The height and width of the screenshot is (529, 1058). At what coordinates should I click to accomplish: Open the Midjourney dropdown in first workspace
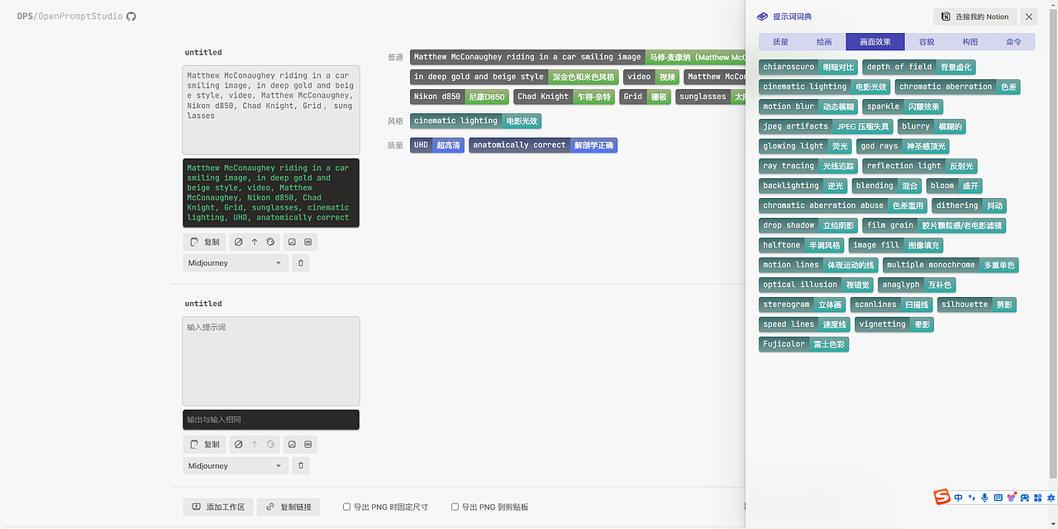tap(236, 262)
